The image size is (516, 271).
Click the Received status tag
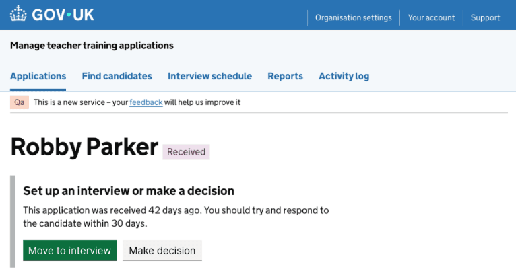(186, 152)
